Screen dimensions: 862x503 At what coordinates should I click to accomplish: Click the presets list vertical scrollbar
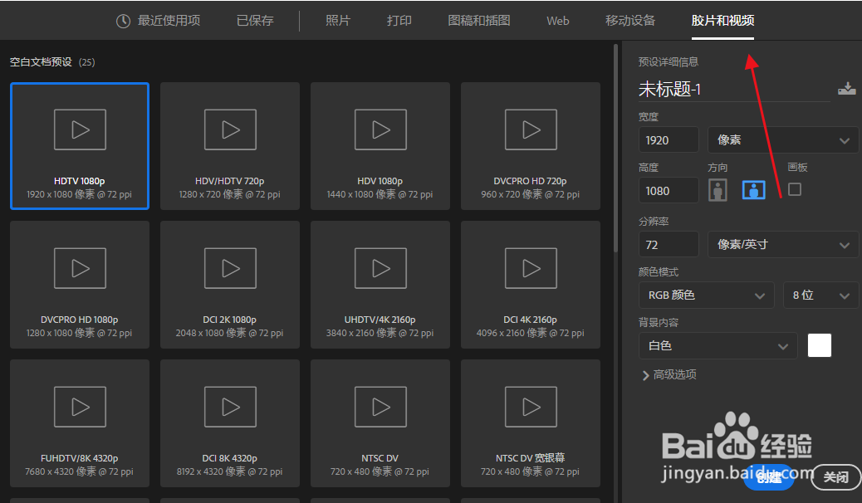615,149
